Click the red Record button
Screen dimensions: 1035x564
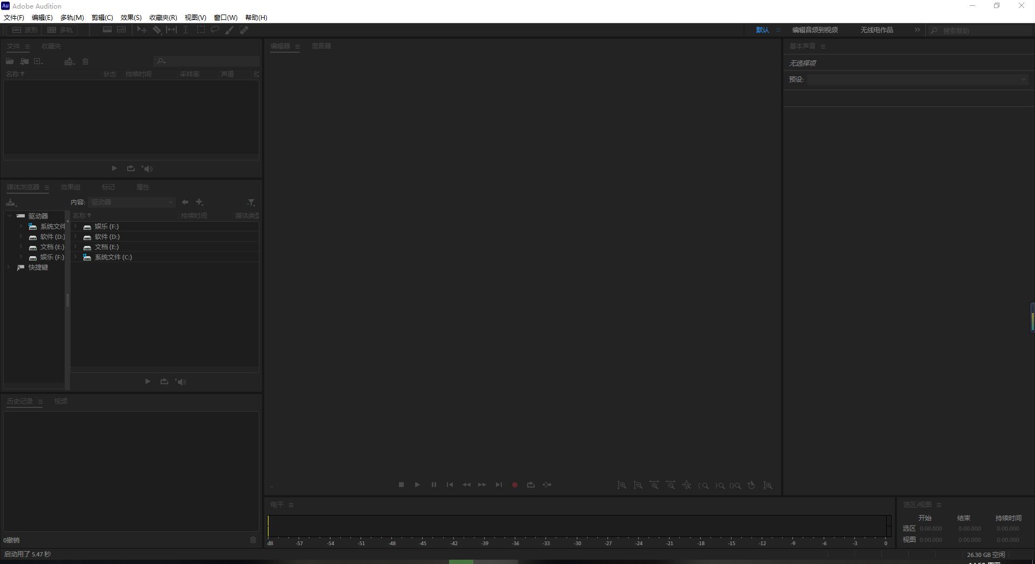click(x=515, y=485)
